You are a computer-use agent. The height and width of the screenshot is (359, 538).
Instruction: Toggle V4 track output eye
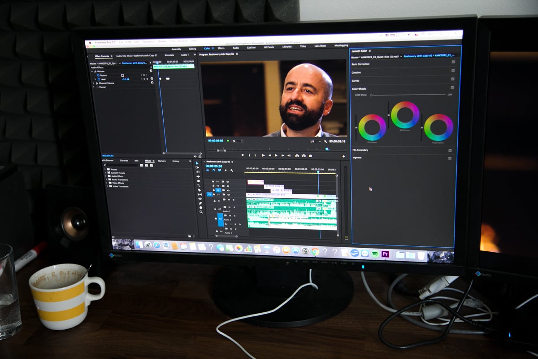click(228, 182)
